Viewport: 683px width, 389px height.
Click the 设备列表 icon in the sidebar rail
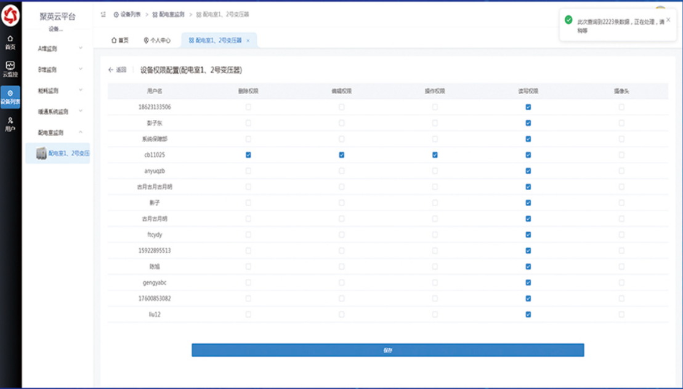coord(9,94)
